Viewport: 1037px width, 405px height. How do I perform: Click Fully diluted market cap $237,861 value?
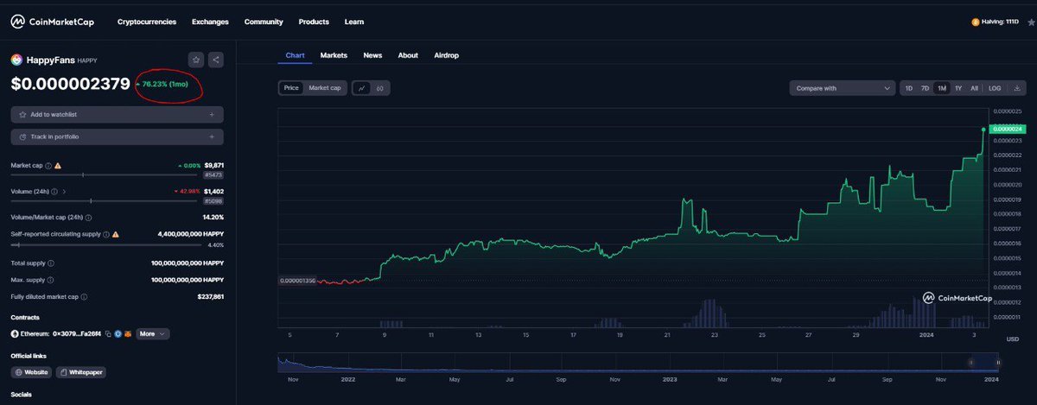point(211,297)
